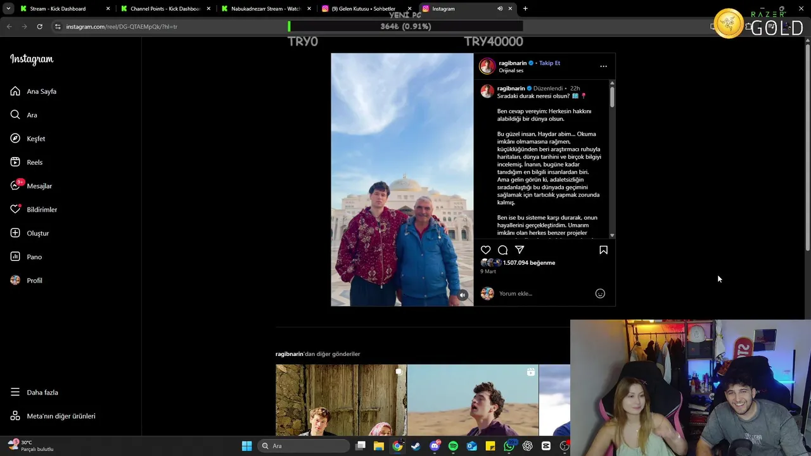Open Steam from the taskbar
The height and width of the screenshot is (456, 811).
pos(416,446)
